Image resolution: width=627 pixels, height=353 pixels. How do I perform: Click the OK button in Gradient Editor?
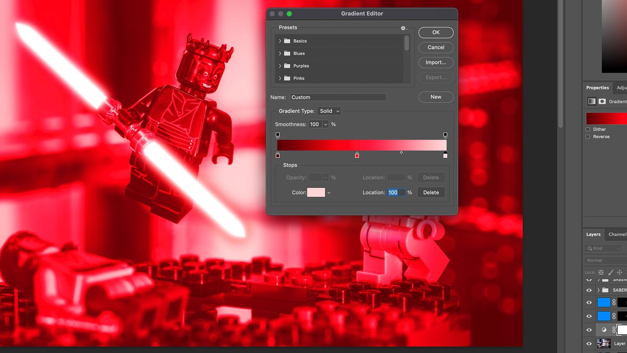click(435, 32)
